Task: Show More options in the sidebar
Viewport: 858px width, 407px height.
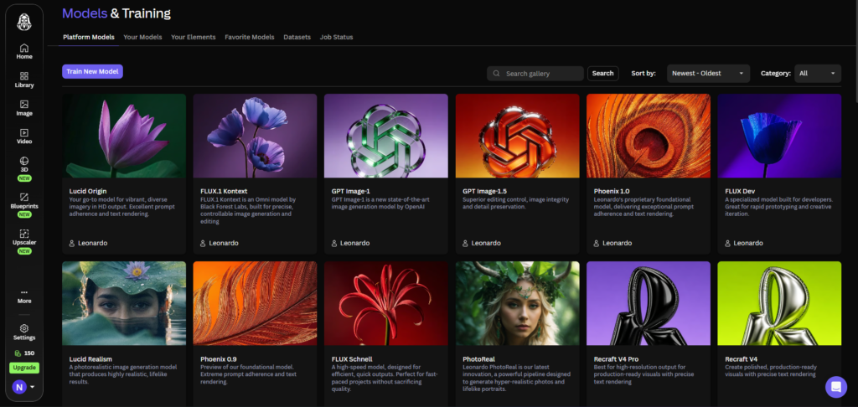Action: (x=24, y=296)
